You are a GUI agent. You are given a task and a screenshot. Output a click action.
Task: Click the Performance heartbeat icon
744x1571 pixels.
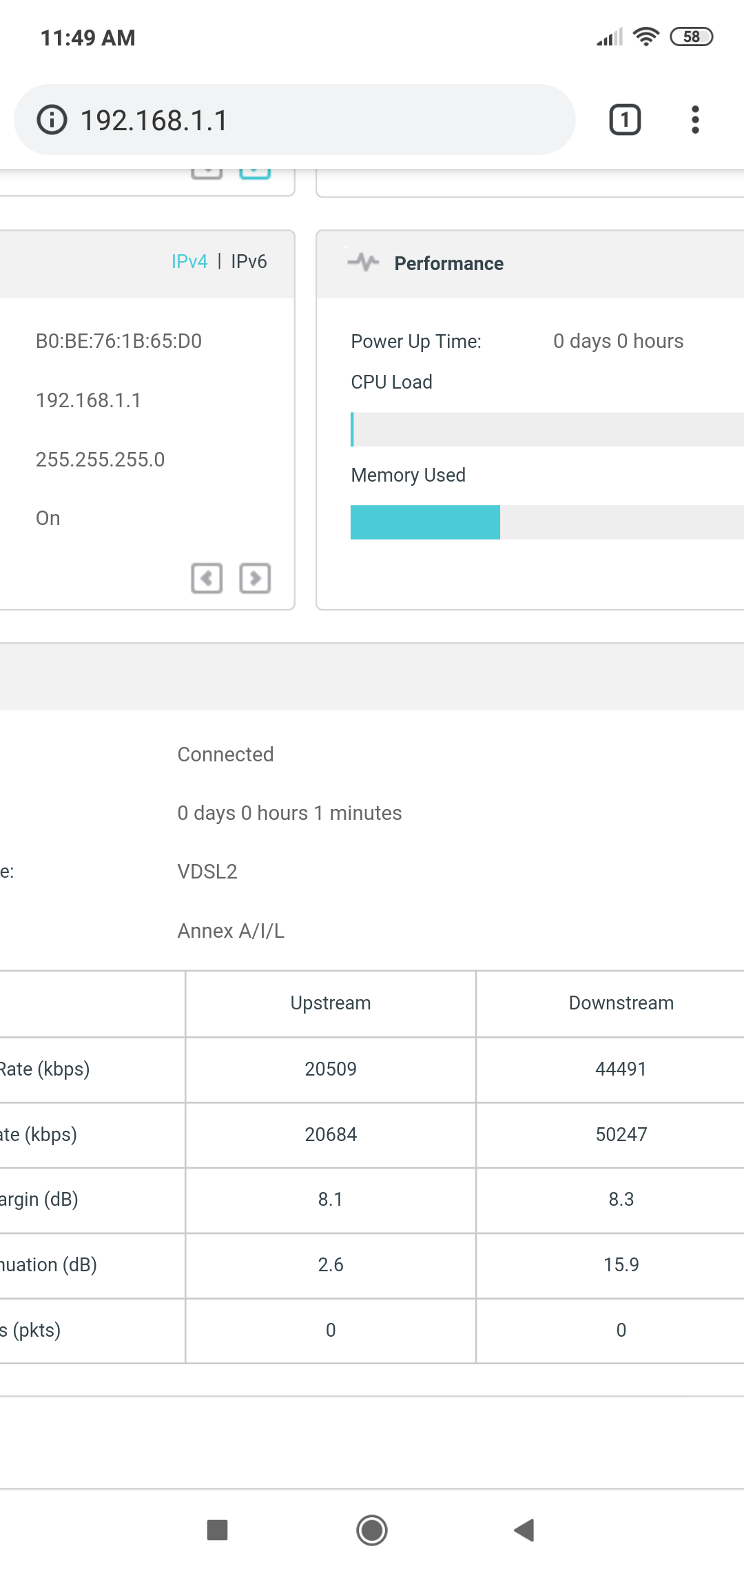coord(363,263)
